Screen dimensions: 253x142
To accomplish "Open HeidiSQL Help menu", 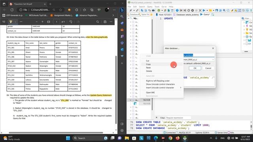I will pyautogui.click(x=171, y=7).
